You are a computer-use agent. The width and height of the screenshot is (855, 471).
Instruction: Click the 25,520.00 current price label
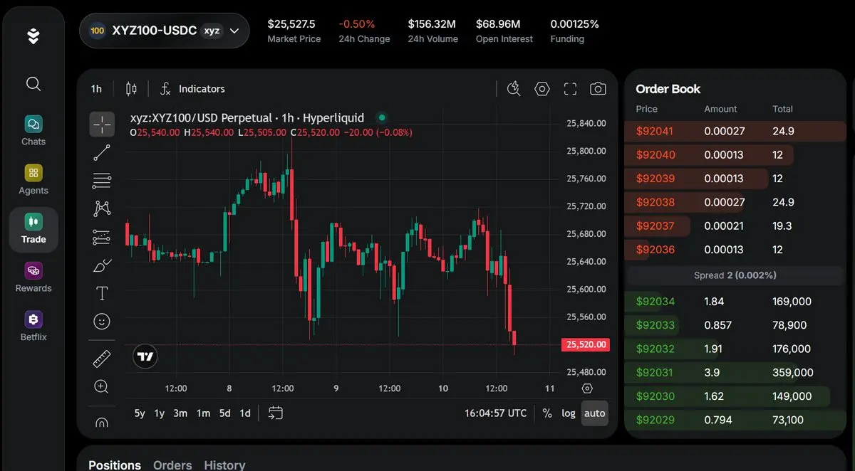(586, 345)
